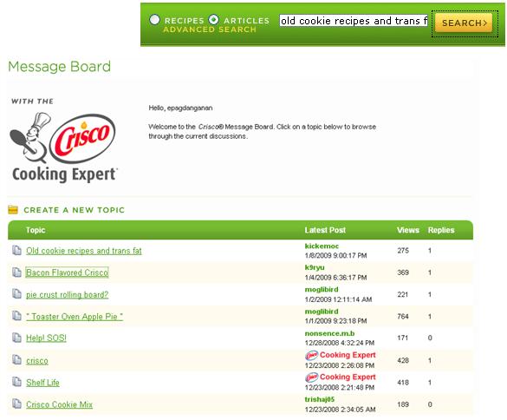Screen dimensions: 507x420
Task: Click the view count 275
Action: tap(403, 251)
